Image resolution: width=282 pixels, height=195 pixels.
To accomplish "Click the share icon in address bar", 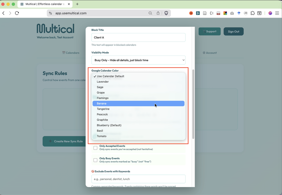I will pos(158,13).
